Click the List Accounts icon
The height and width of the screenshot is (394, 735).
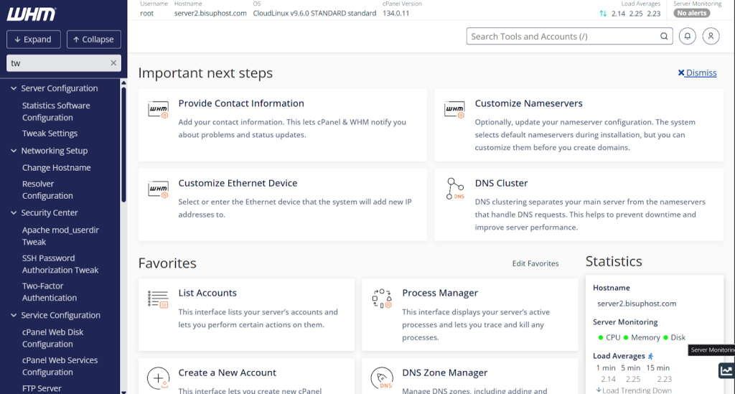[158, 299]
